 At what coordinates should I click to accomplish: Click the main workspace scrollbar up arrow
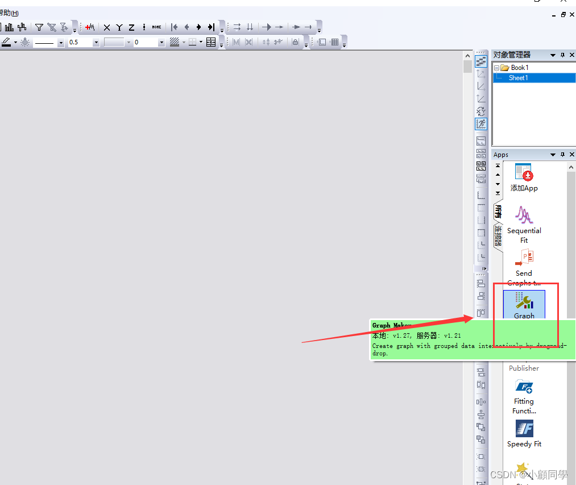[467, 56]
